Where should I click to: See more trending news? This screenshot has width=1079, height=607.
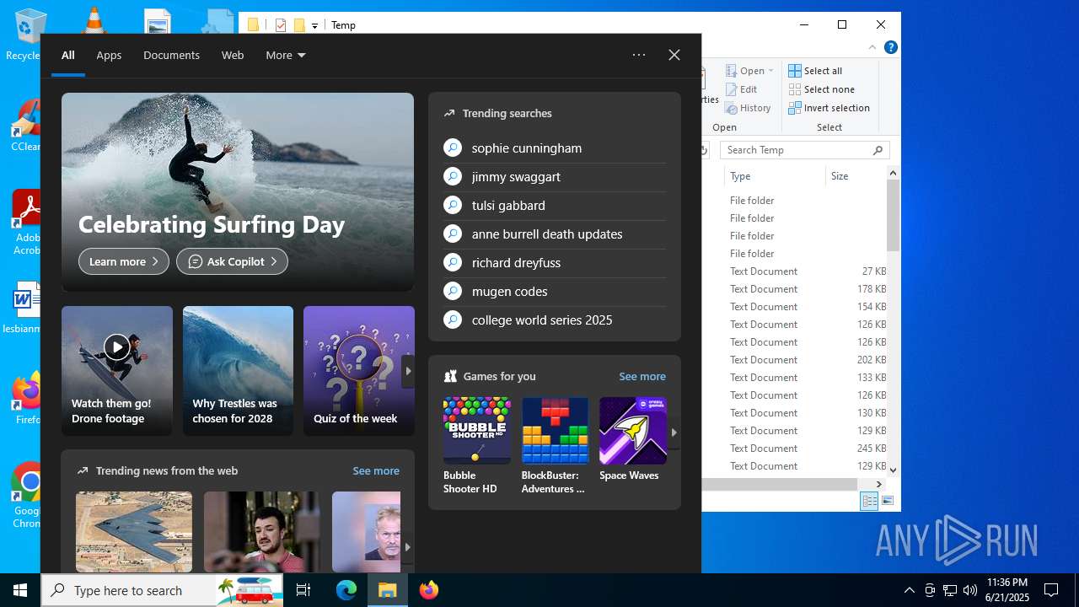[376, 471]
